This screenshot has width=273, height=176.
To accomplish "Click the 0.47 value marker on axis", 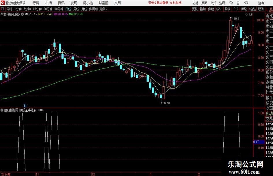I will pyautogui.click(x=259, y=142).
